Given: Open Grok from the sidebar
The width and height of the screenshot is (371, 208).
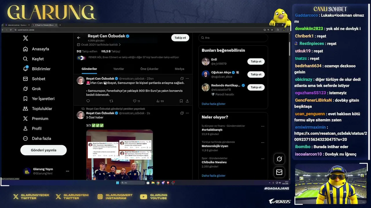Looking at the screenshot, I should (x=32, y=89).
